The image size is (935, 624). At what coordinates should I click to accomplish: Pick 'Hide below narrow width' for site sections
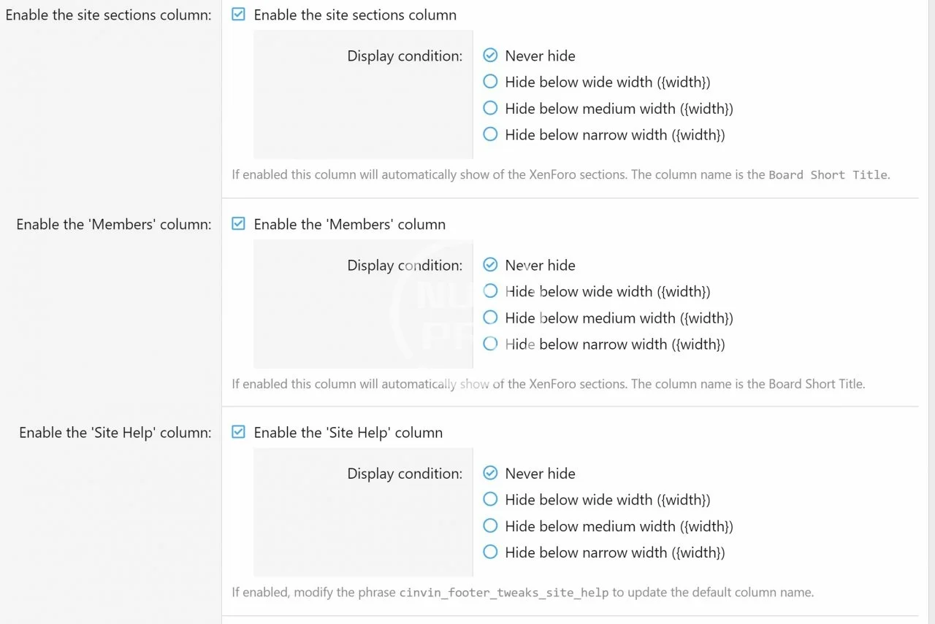pos(490,134)
